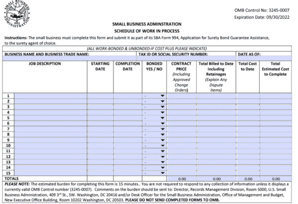Click the Completion Date field in row 7
The image size is (298, 204).
click(x=128, y=129)
